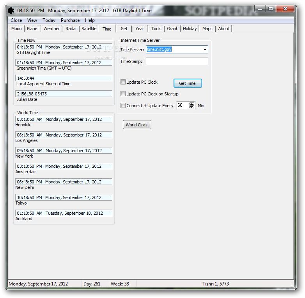Screen dimensions: 305x298
Task: Open the World Clock button
Action: [x=137, y=125]
